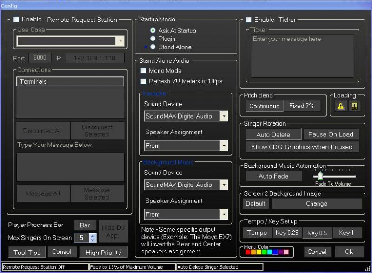Click Disconnect All button
372x273 pixels.
pyautogui.click(x=43, y=131)
